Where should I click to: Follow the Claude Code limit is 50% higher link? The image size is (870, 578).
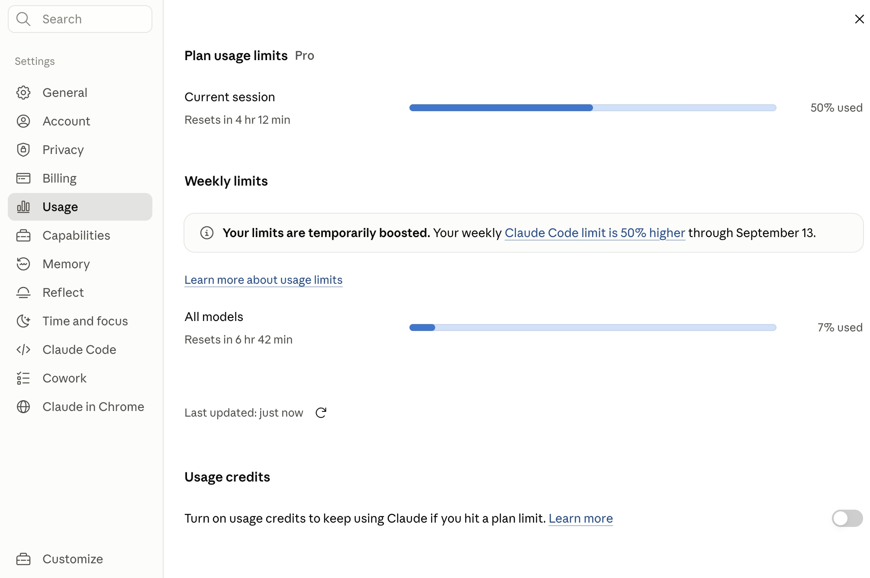(x=595, y=233)
